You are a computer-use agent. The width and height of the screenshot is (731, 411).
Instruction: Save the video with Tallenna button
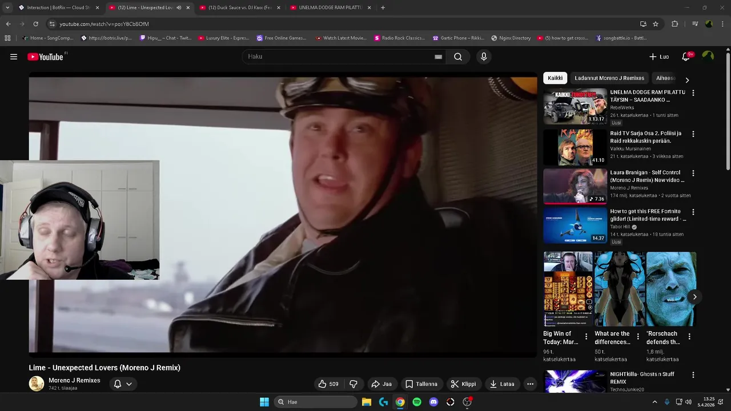421,384
